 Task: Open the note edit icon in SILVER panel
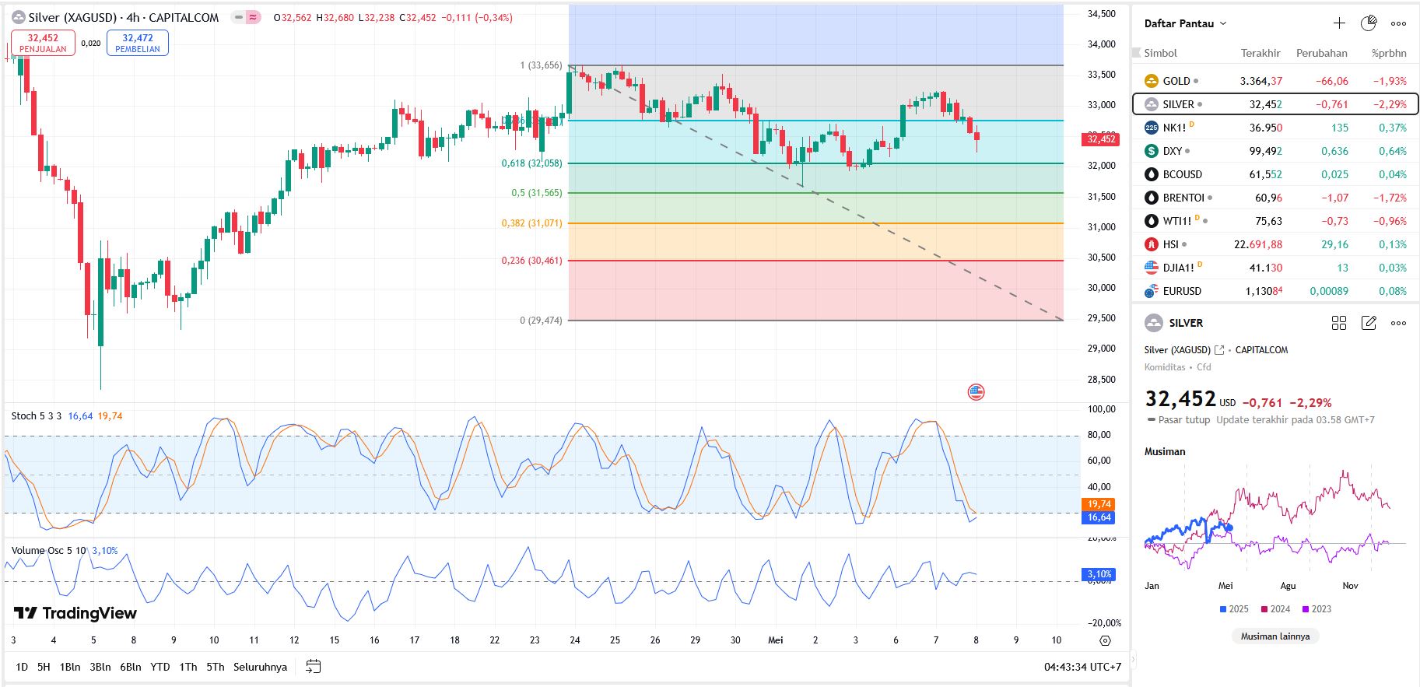pyautogui.click(x=1369, y=323)
